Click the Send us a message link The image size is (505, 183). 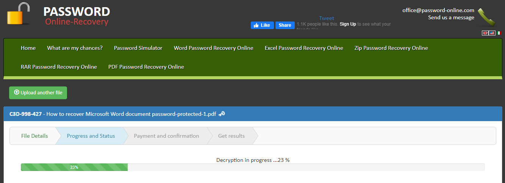(x=451, y=18)
